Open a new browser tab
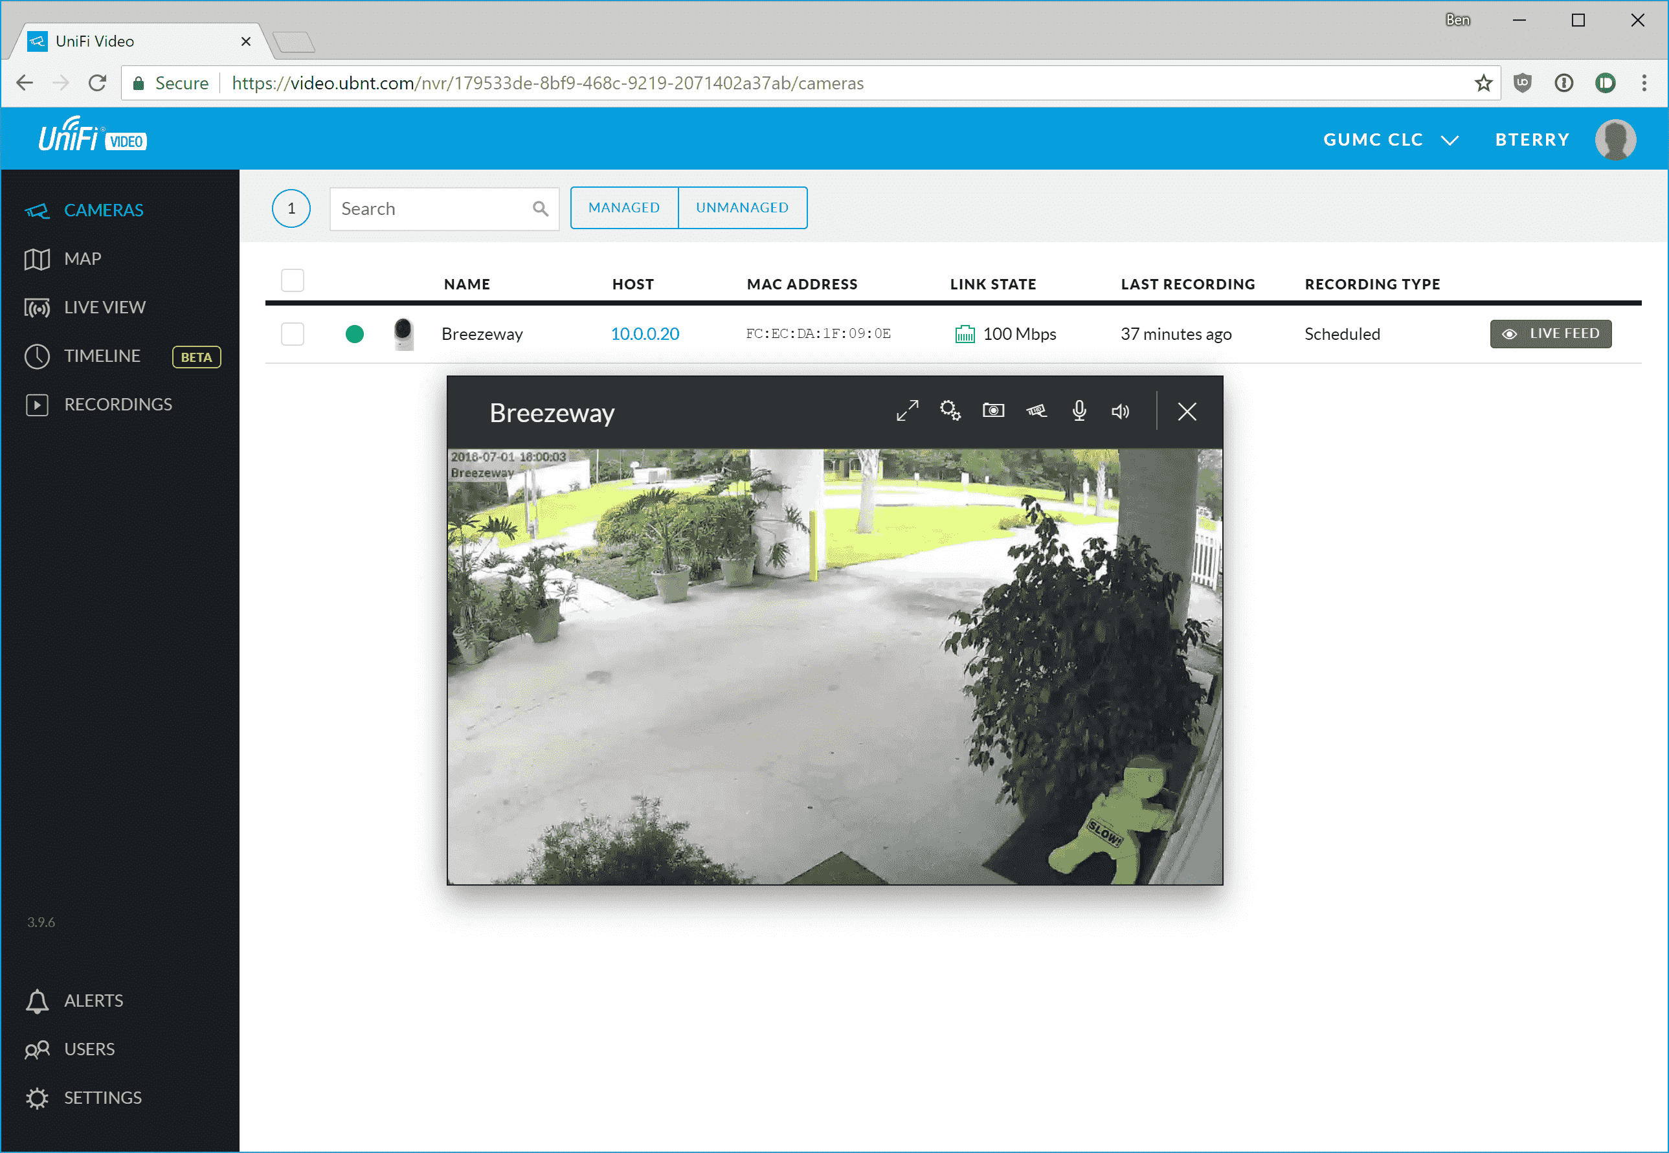 pos(294,42)
